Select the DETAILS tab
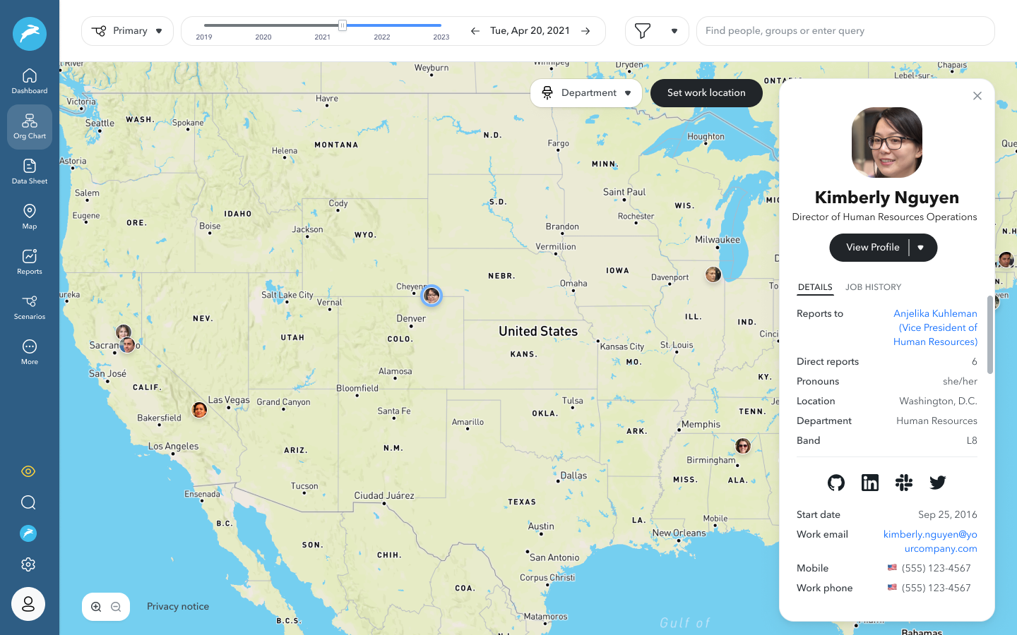Viewport: 1017px width, 635px height. tap(815, 287)
